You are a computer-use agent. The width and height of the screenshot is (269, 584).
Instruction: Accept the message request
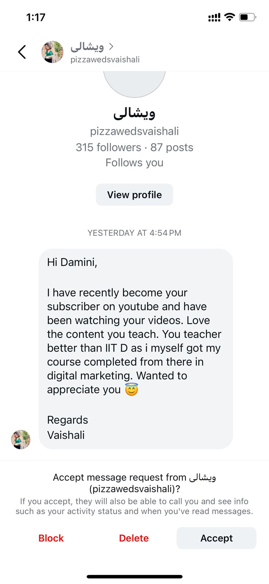[x=216, y=538]
